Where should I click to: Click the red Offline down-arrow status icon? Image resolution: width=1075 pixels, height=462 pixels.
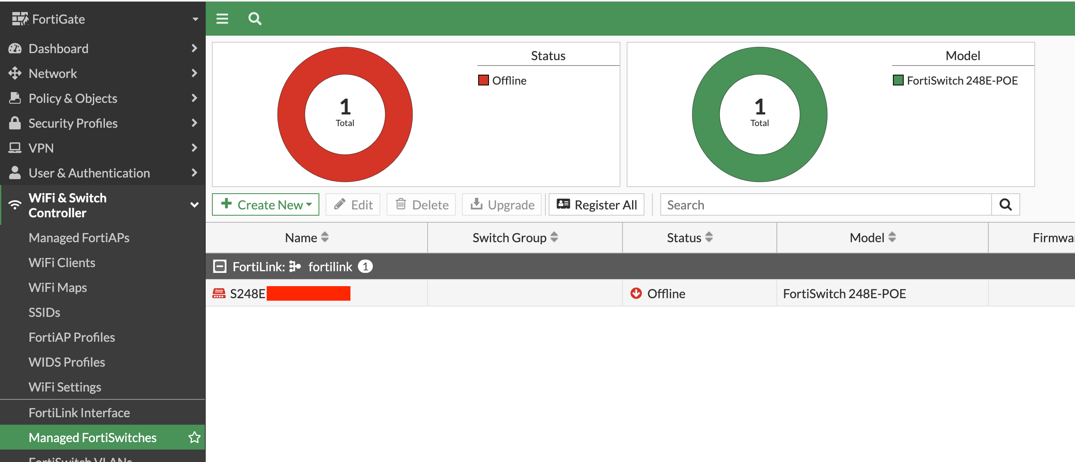(x=636, y=293)
